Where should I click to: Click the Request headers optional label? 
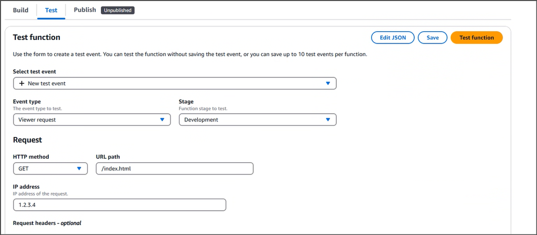click(47, 223)
